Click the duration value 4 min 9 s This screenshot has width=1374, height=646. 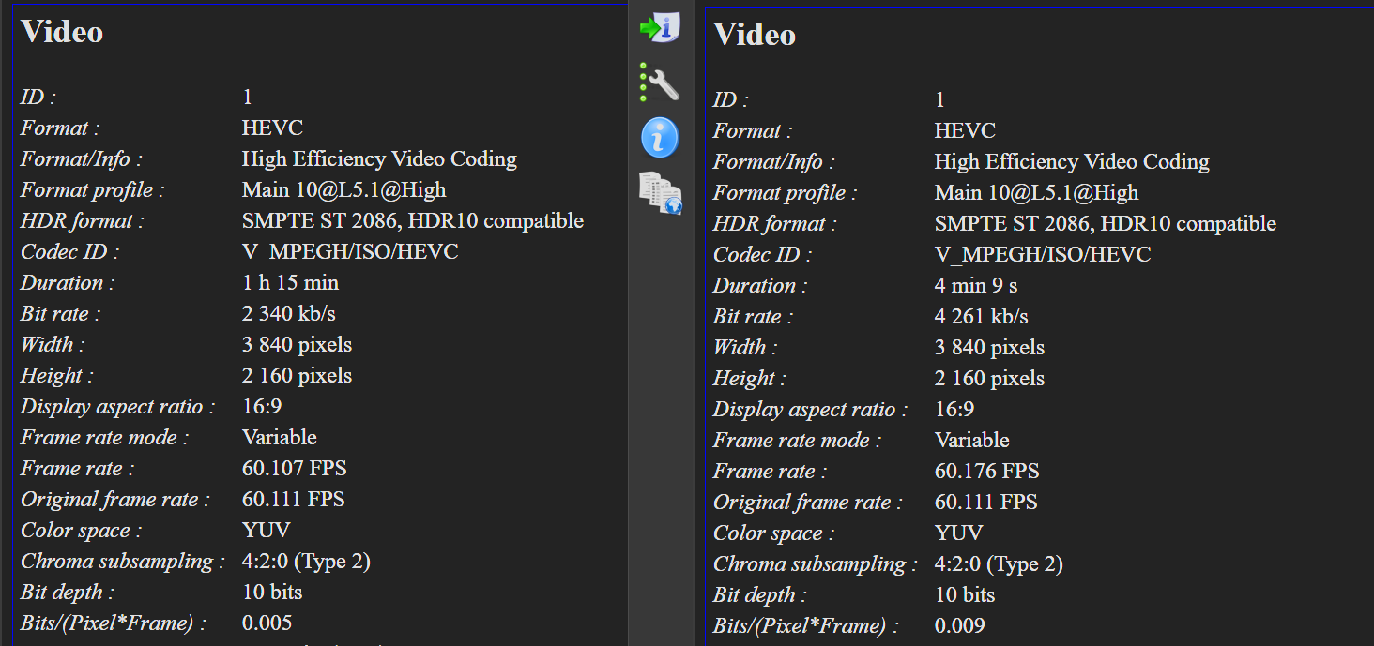pyautogui.click(x=976, y=285)
